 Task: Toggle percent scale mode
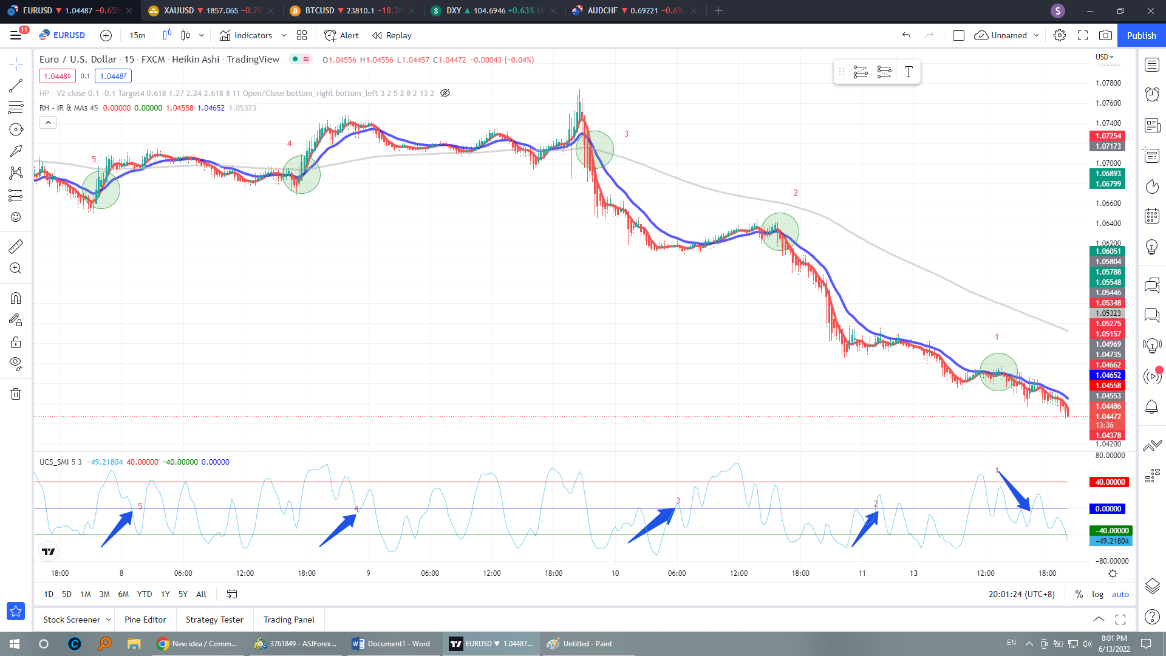coord(1079,594)
